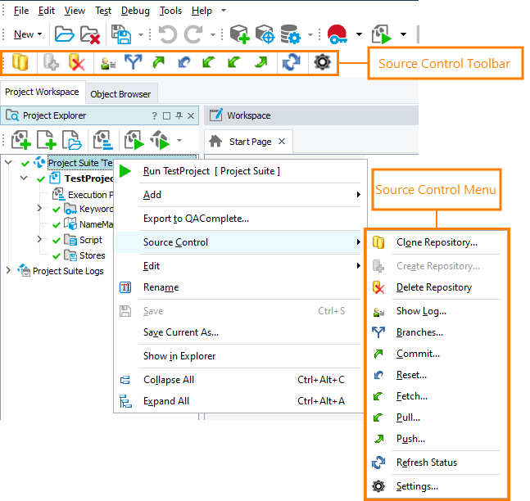The width and height of the screenshot is (530, 501).
Task: Choose Push... from the Source Control menu
Action: [410, 439]
